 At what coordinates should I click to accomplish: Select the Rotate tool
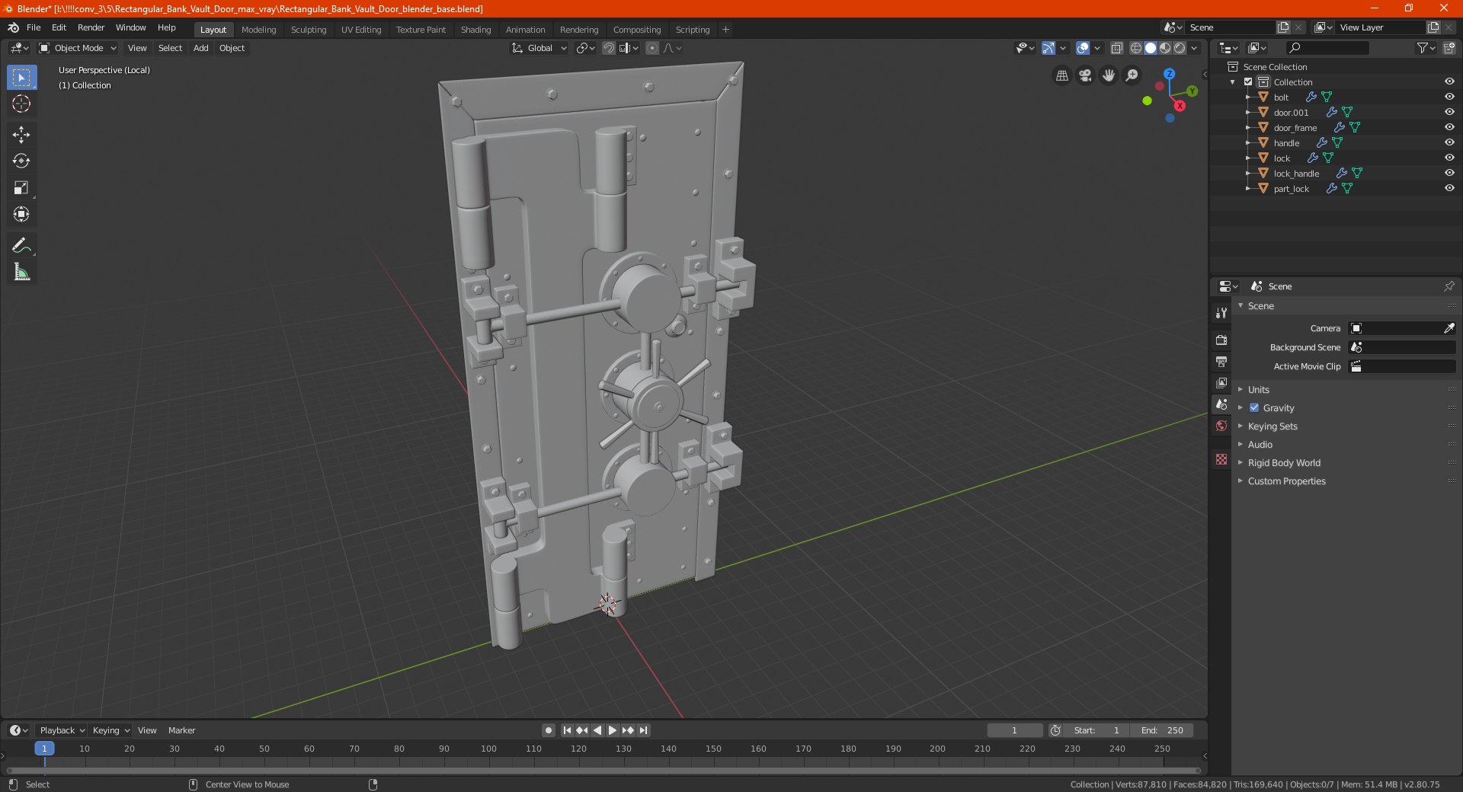(21, 161)
